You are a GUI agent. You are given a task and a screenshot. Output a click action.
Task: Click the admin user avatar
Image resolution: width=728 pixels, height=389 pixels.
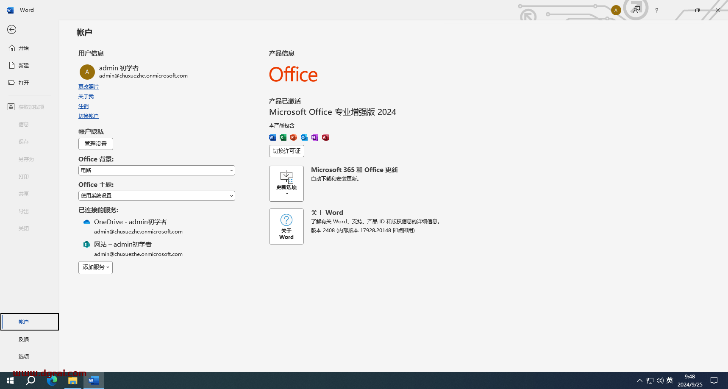[87, 72]
